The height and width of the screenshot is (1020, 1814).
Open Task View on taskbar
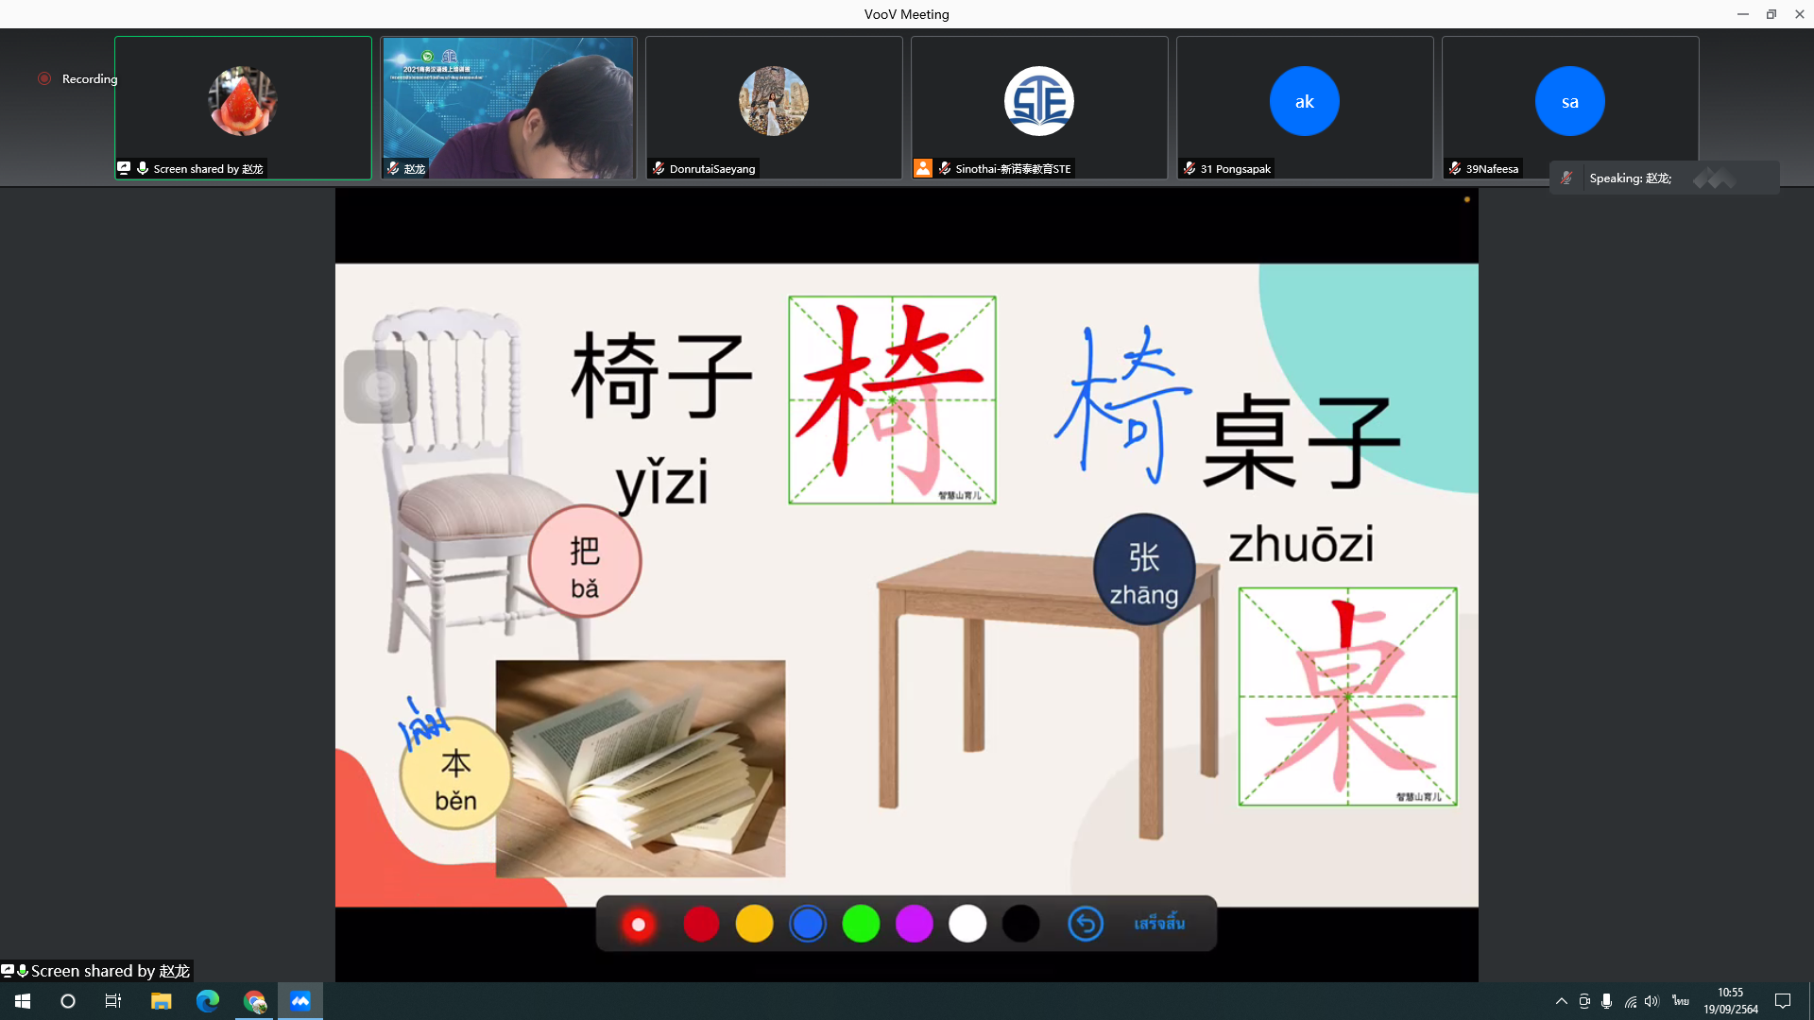coord(113,1001)
